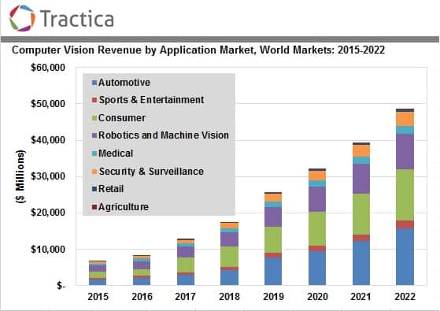Select the ($ Millions) axis title
This screenshot has width=440, height=311.
click(20, 176)
